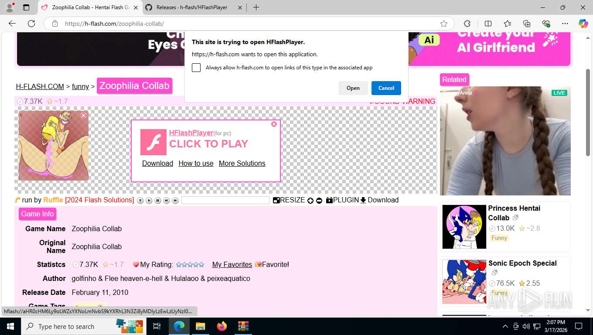This screenshot has width=593, height=335.
Task: Open the Ruffle link
Action: click(53, 200)
